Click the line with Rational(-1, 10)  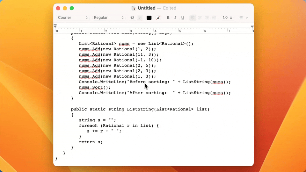(120, 60)
